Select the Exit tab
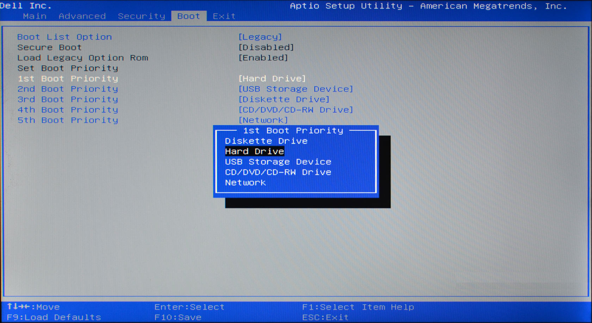The image size is (592, 323). (224, 16)
